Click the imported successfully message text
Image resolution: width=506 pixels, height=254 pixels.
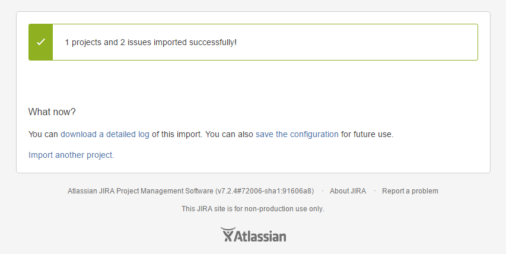pos(151,42)
